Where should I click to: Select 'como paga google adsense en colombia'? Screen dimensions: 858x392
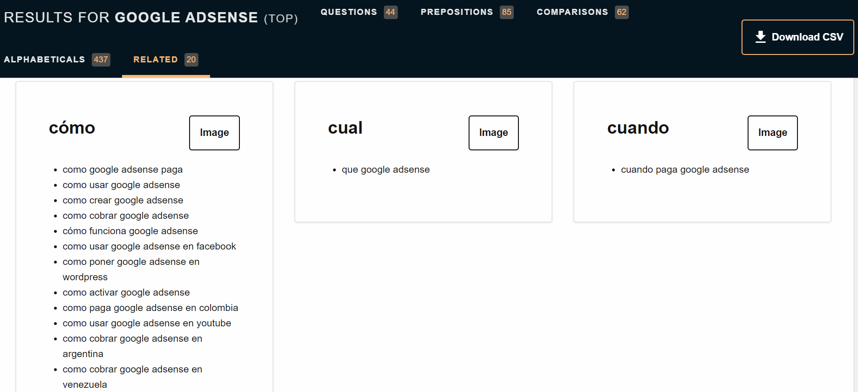pos(150,308)
